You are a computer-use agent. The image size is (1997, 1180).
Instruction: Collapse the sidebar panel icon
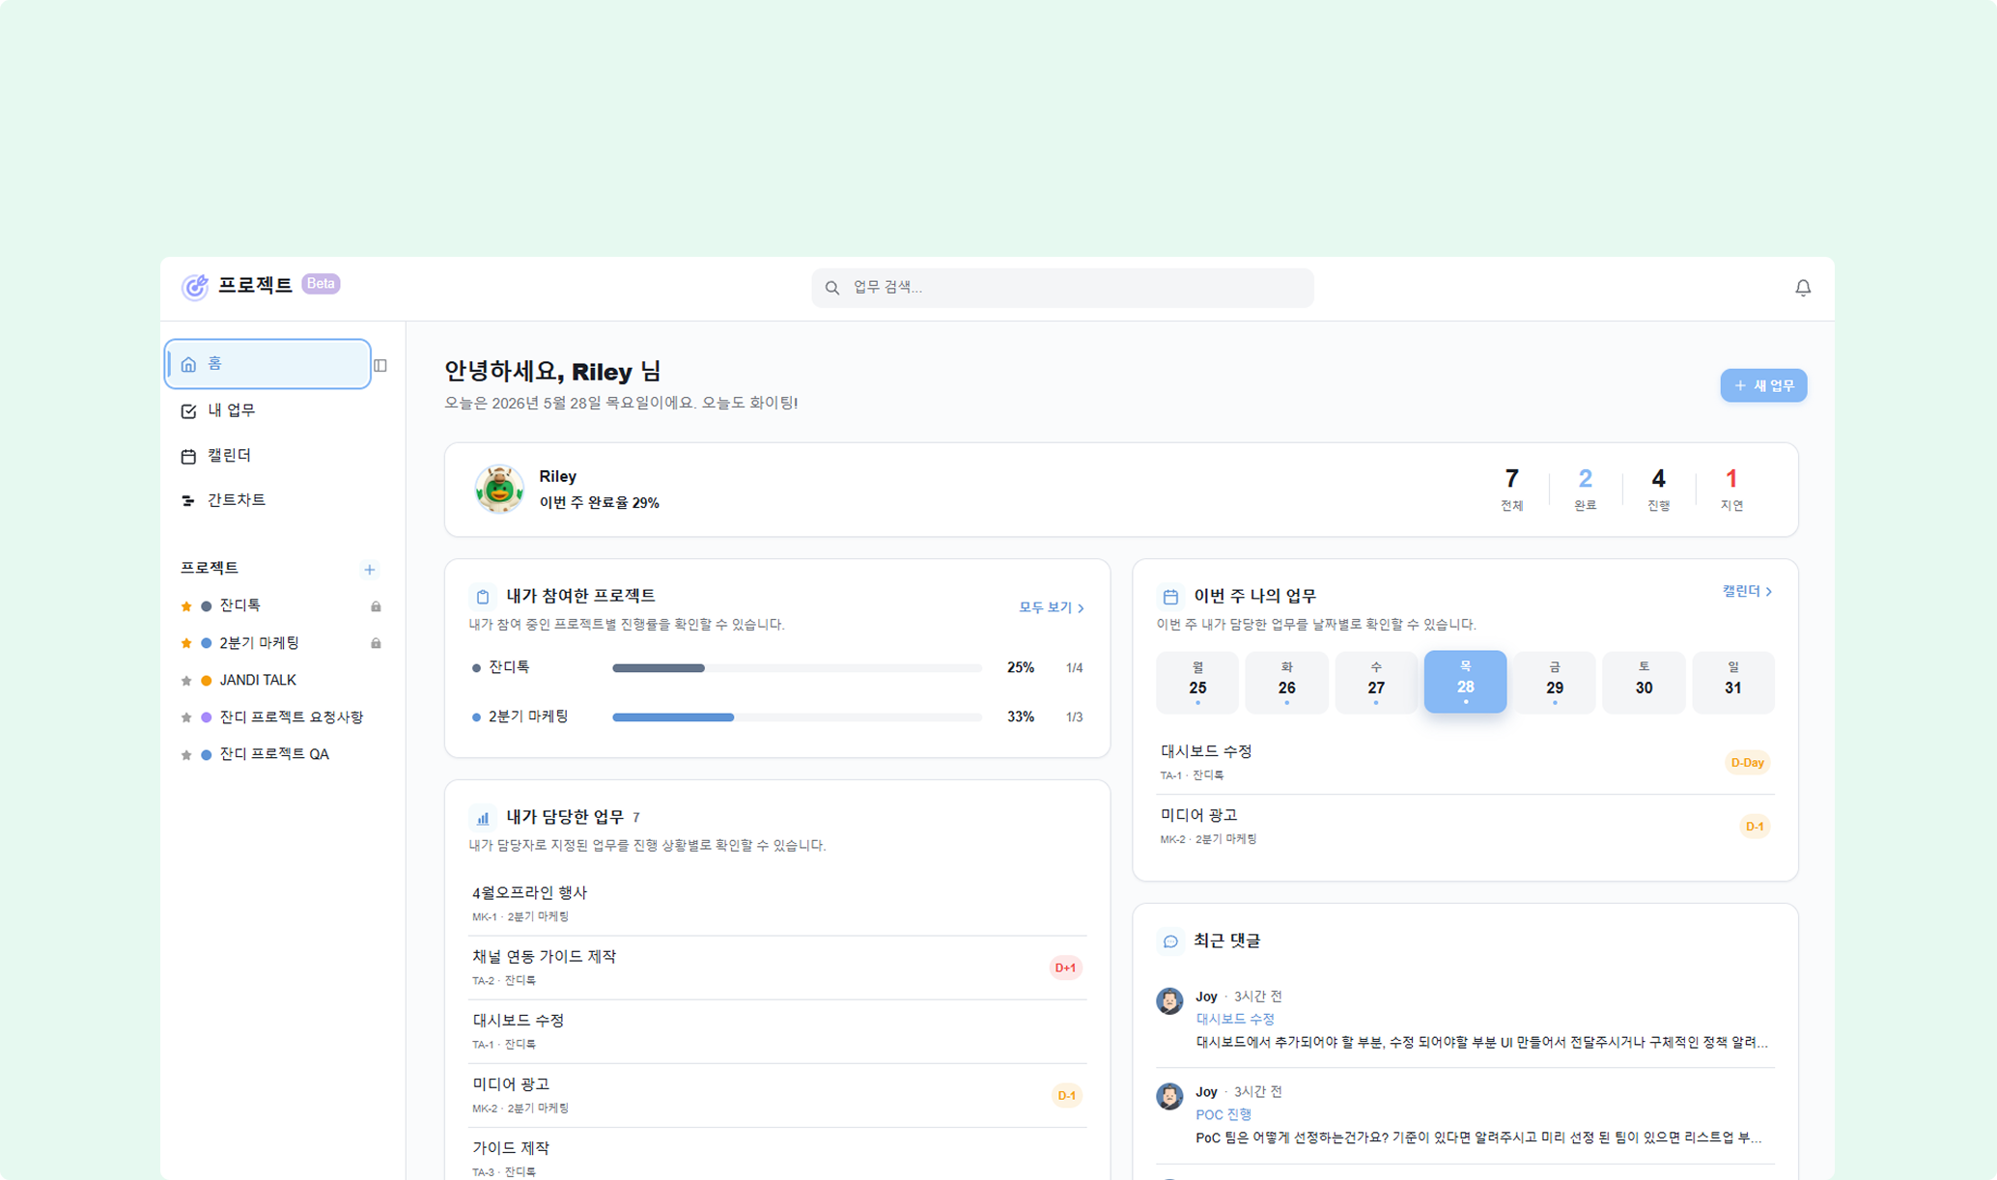tap(380, 365)
